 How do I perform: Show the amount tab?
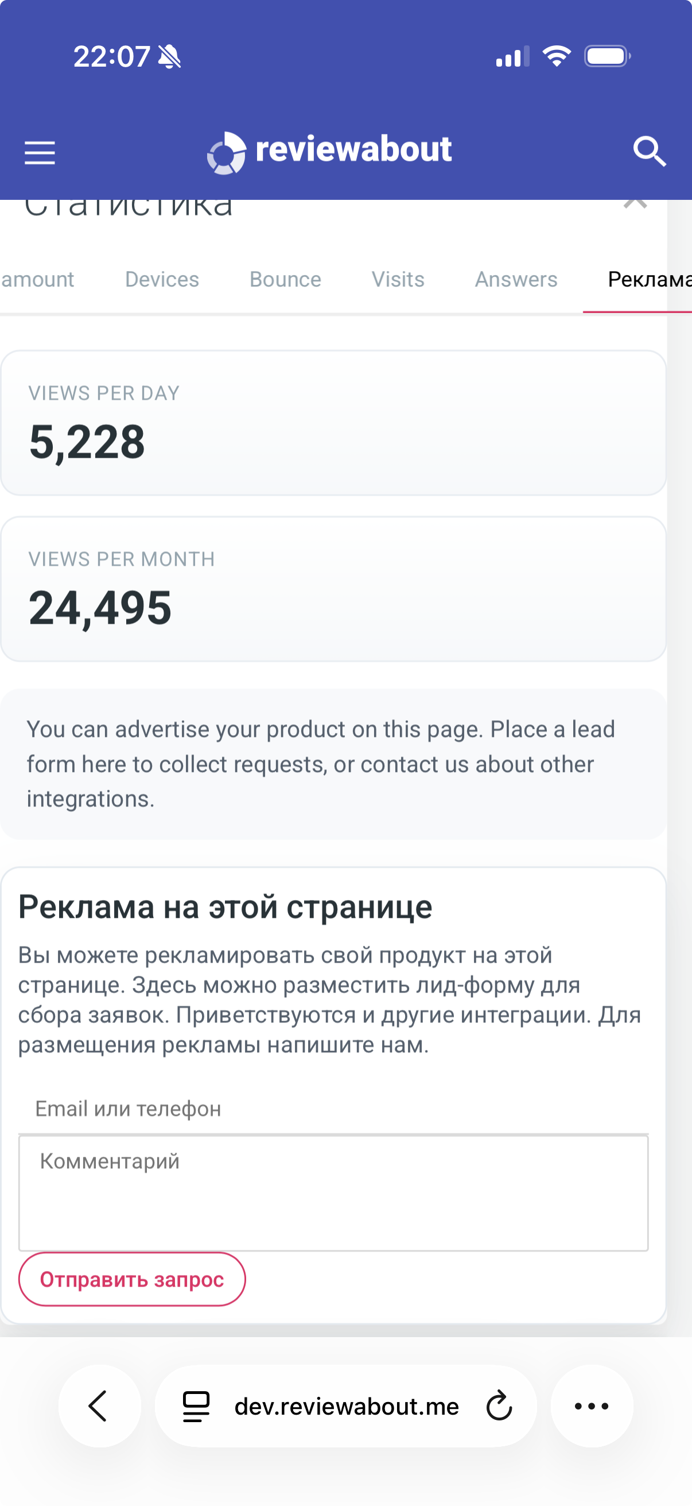(x=37, y=280)
